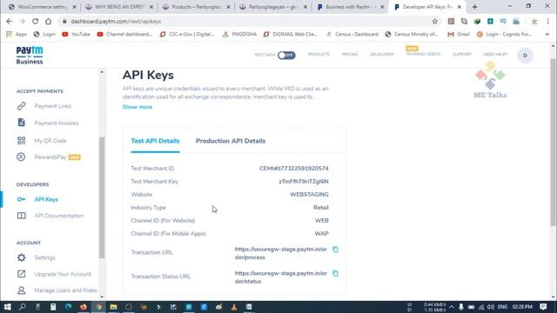Click the sidebar scroll down arrow
Image resolution: width=557 pixels, height=313 pixels.
(102, 296)
